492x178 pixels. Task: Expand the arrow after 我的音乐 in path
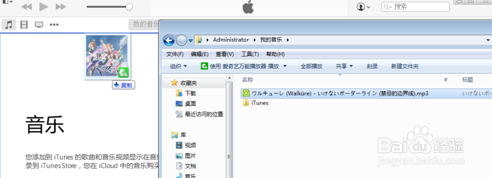point(288,40)
